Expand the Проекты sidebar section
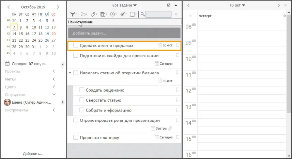The width and height of the screenshot is (292, 159). [53, 72]
